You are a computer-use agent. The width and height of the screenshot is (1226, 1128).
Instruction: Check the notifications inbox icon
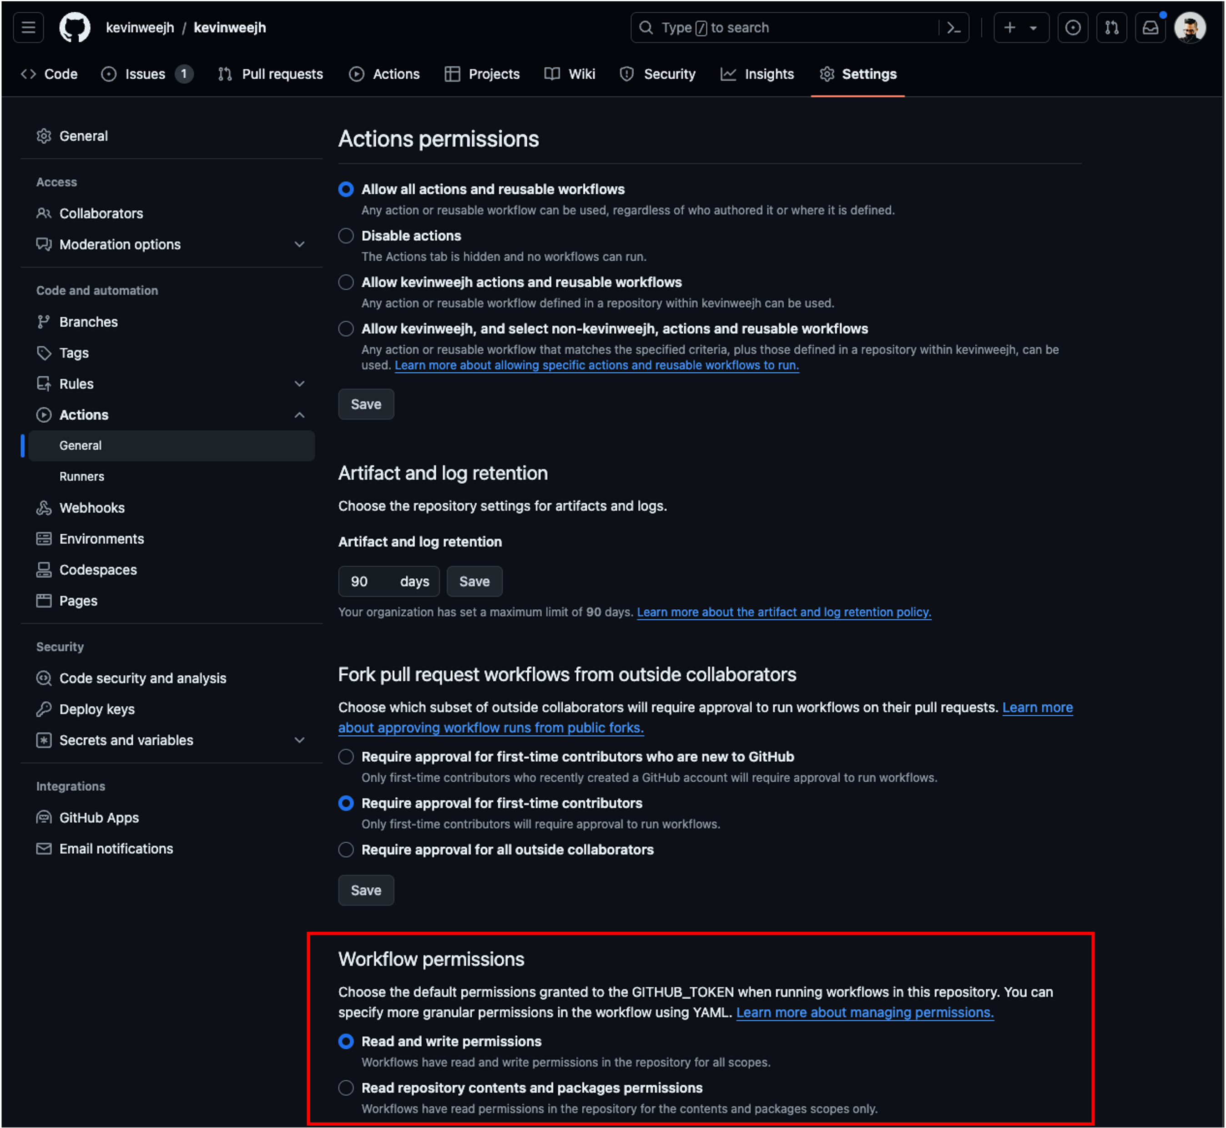pos(1150,27)
